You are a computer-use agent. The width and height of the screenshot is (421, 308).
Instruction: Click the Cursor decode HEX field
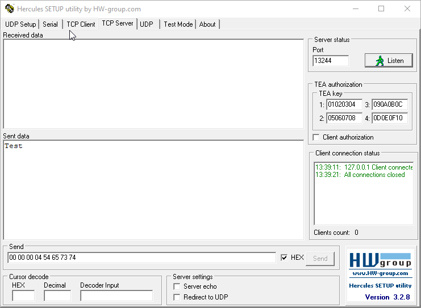tap(23, 296)
